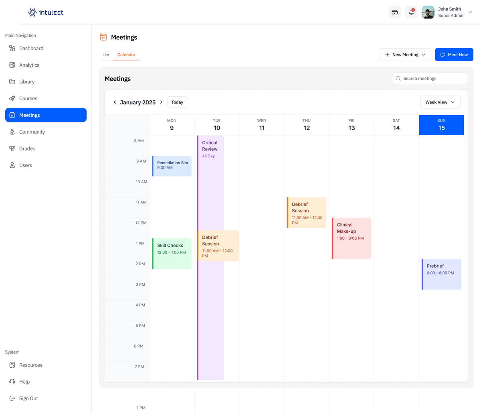This screenshot has height=413, width=481.
Task: Open Analytics page label
Action: [x=29, y=65]
